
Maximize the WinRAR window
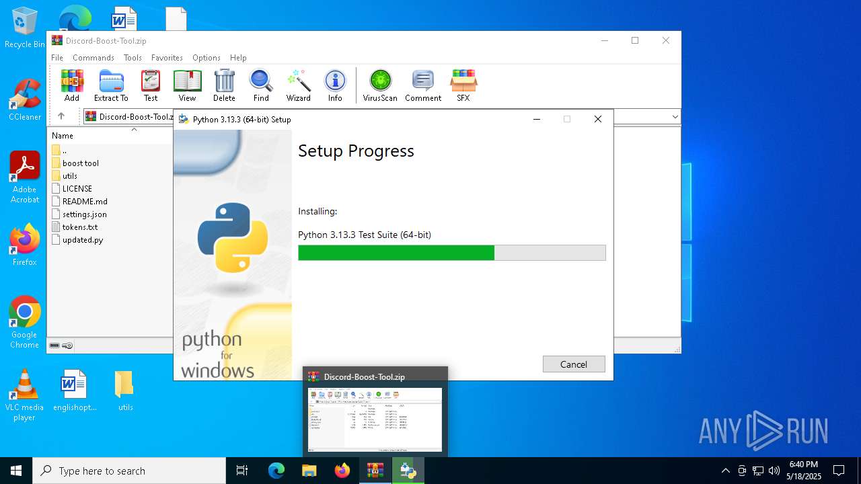(634, 40)
